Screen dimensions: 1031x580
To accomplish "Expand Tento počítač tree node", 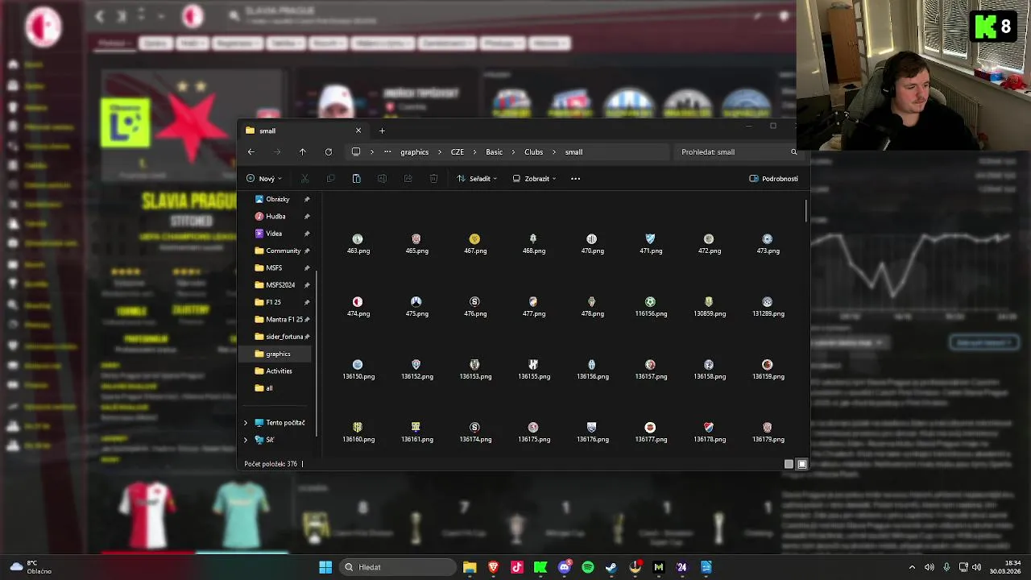I will (246, 422).
